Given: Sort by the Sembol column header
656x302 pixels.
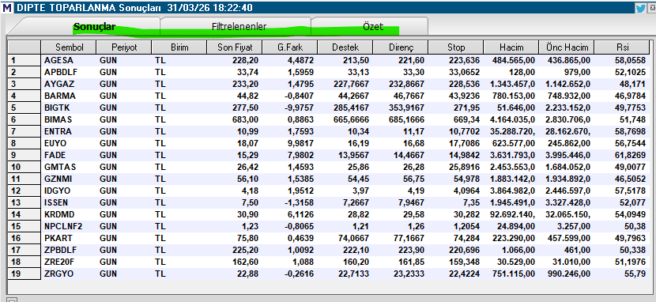Looking at the screenshot, I should coord(69,47).
